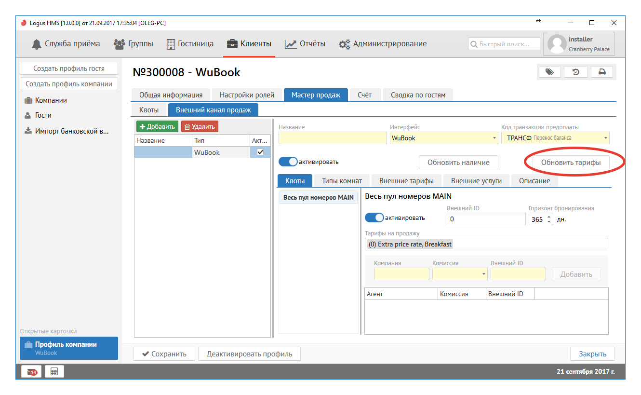This screenshot has width=641, height=395.
Task: Open the Типы комнат tab
Action: 342,181
